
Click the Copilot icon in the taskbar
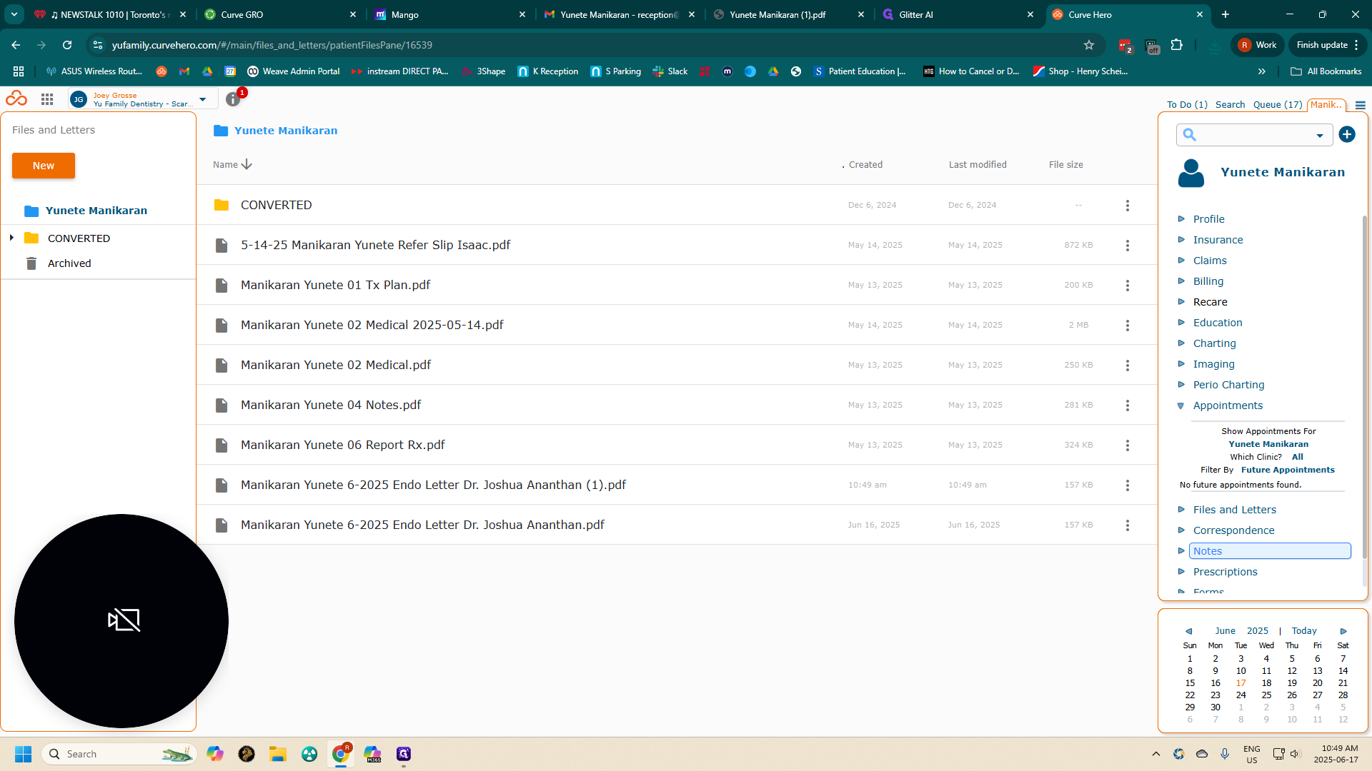215,754
